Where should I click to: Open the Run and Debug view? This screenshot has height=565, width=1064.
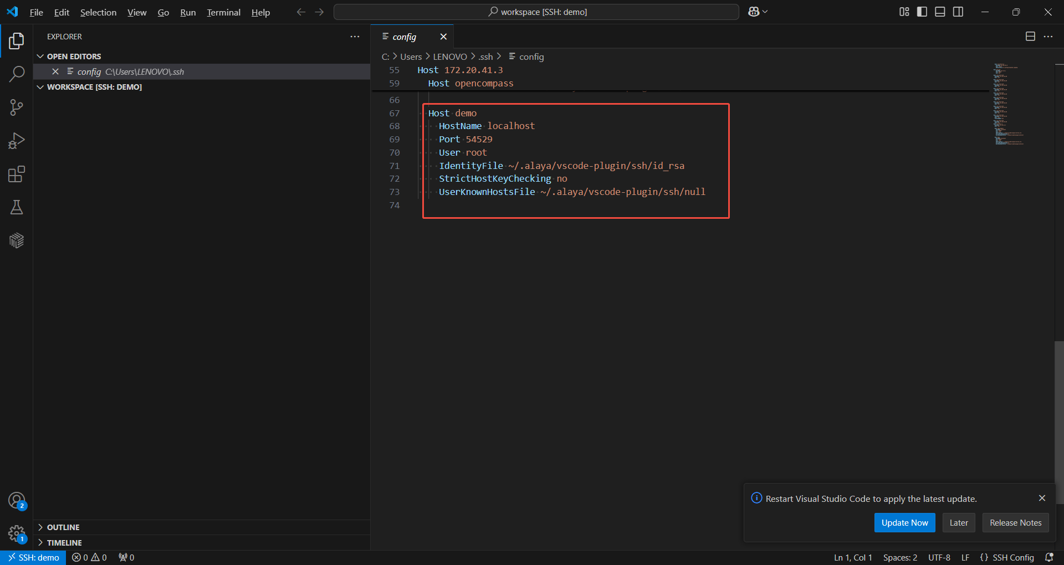click(x=17, y=141)
